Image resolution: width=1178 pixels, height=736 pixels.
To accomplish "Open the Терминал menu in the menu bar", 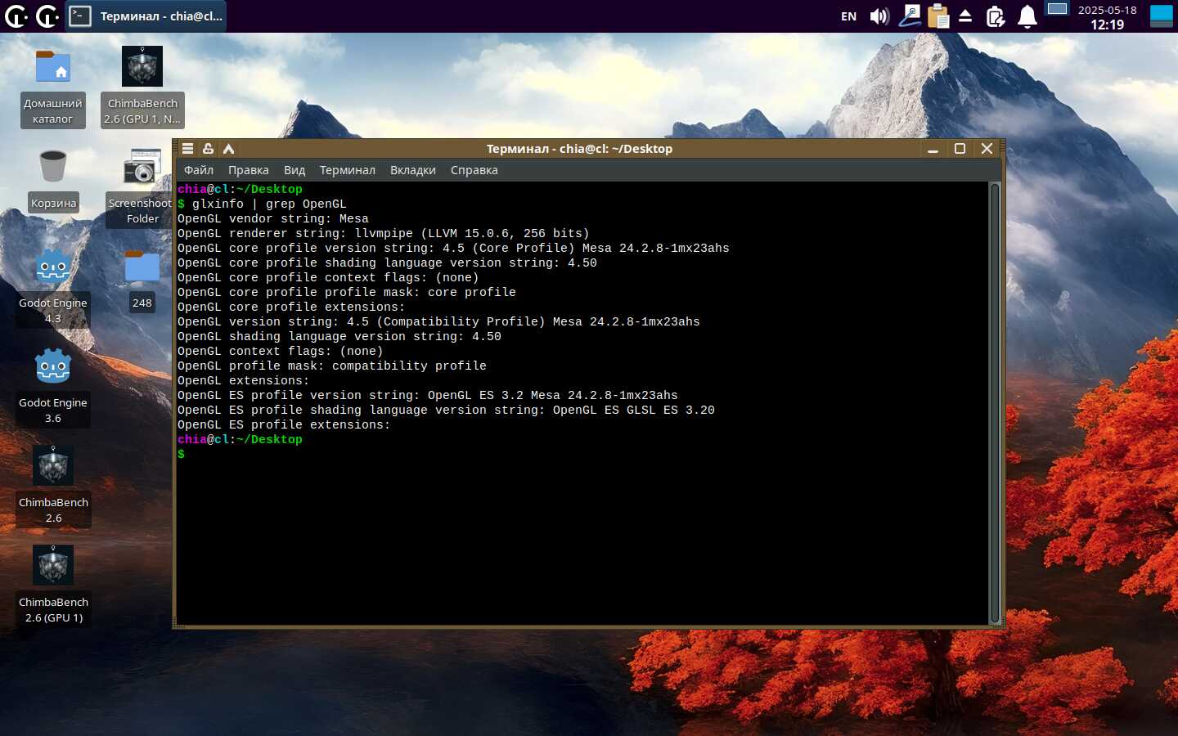I will 348,170.
